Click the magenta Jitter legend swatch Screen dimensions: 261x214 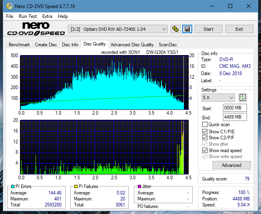tap(139, 186)
